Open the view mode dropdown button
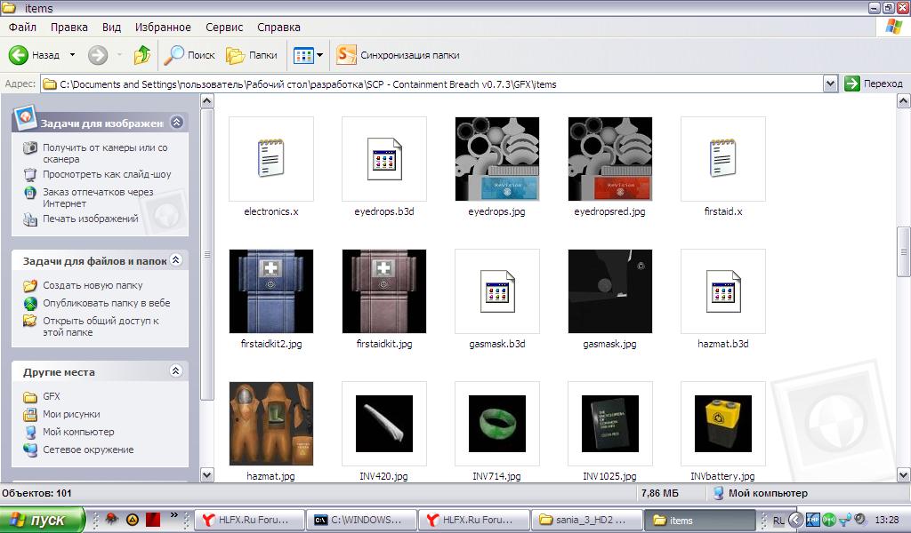The width and height of the screenshot is (911, 533). point(308,55)
